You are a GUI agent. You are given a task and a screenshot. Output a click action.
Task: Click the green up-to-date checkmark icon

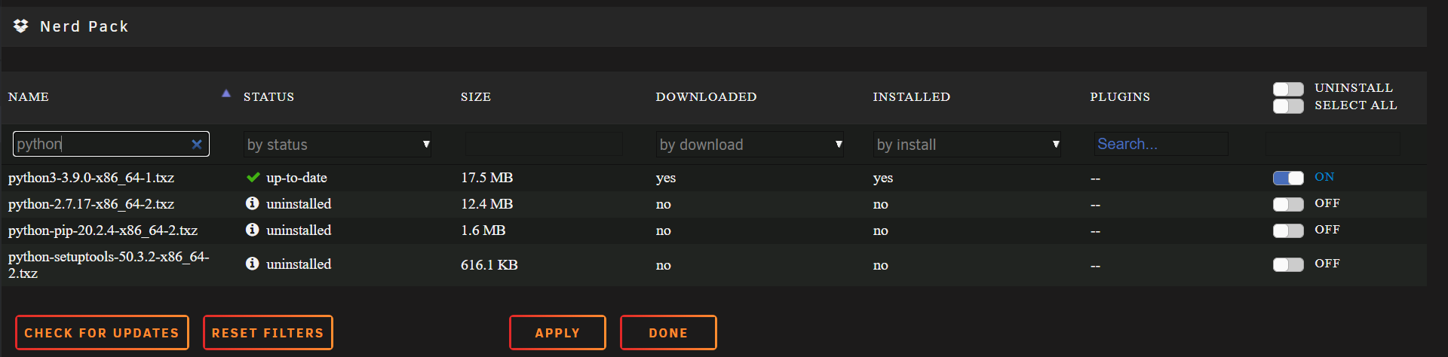(x=253, y=178)
